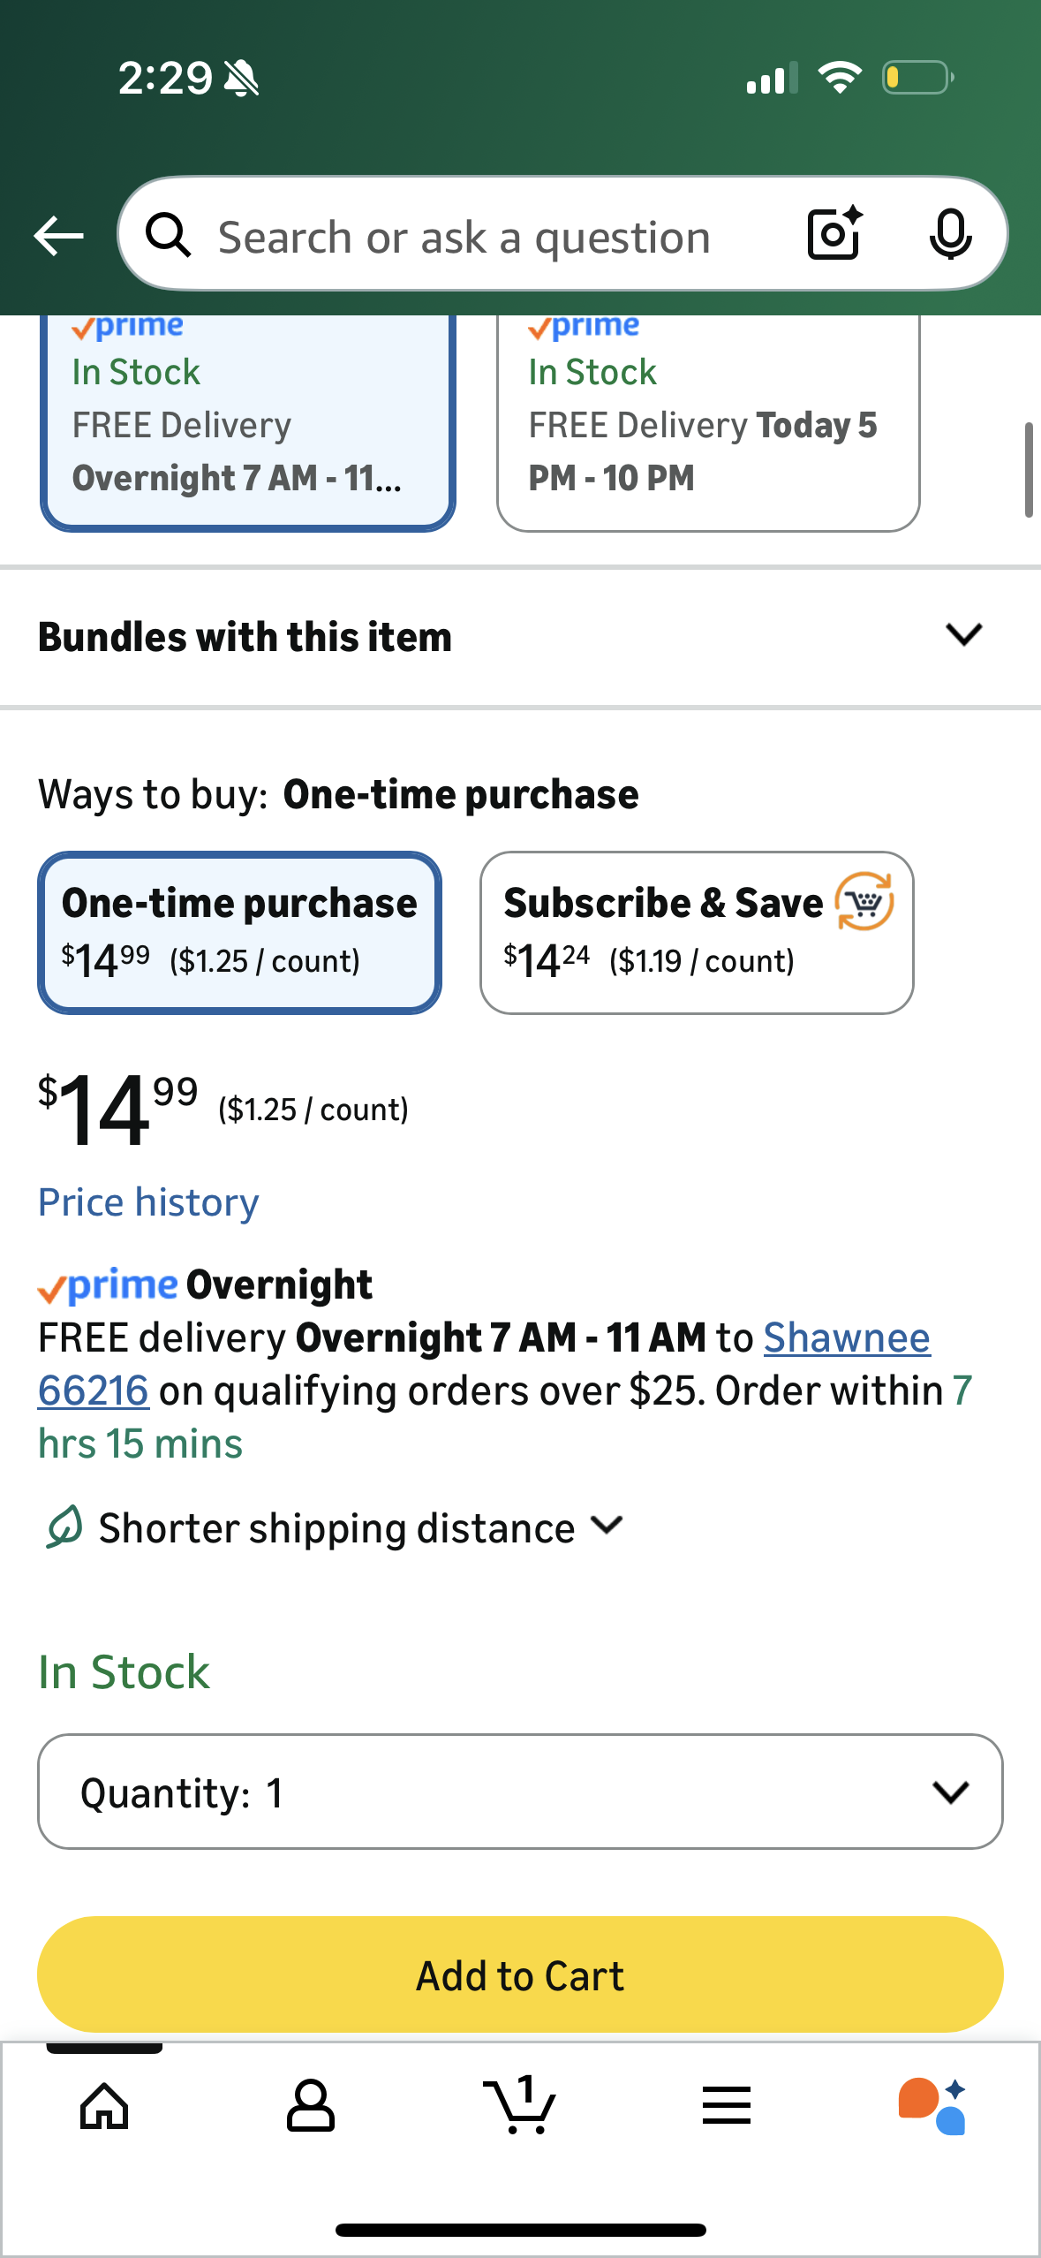Start a voice search with the microphone
The height and width of the screenshot is (2258, 1041).
tap(952, 235)
